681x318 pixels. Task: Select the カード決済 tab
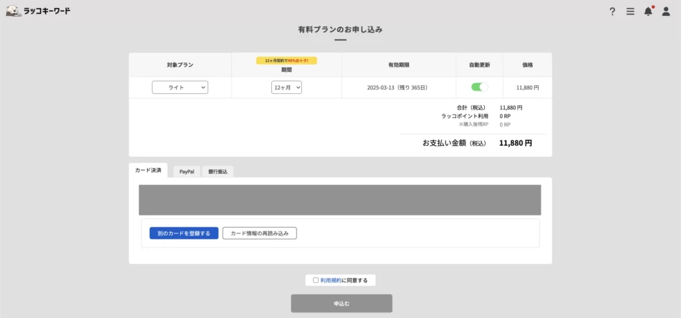tap(148, 170)
